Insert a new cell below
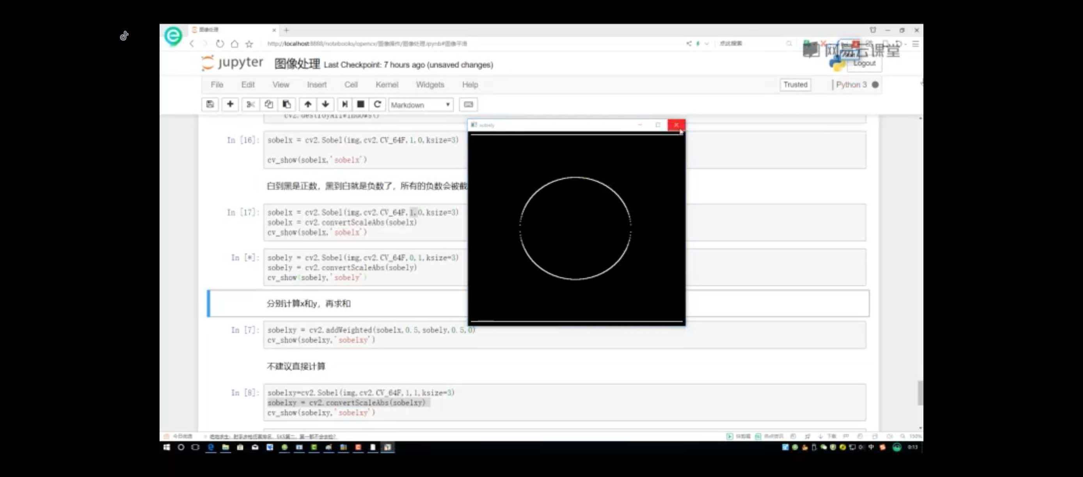Image resolution: width=1083 pixels, height=477 pixels. tap(230, 104)
